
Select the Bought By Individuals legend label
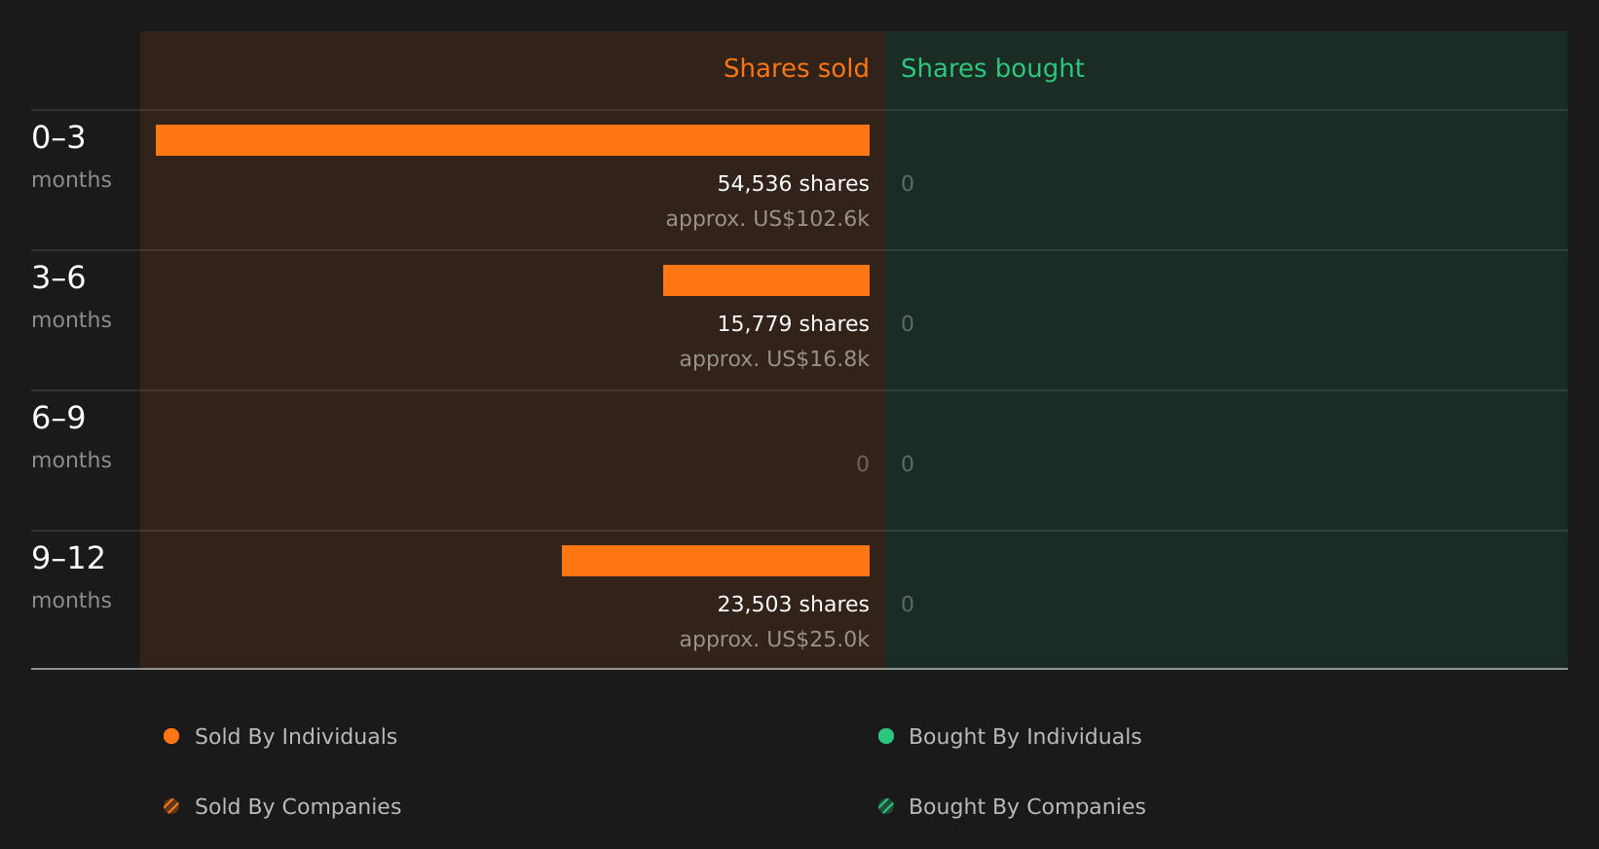point(1025,737)
